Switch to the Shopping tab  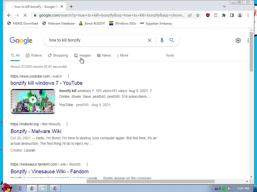(x=58, y=55)
